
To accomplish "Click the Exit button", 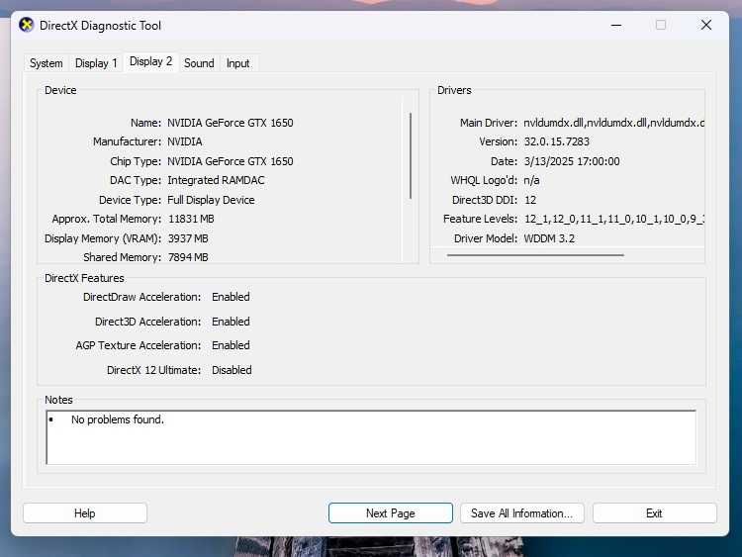I will point(655,513).
